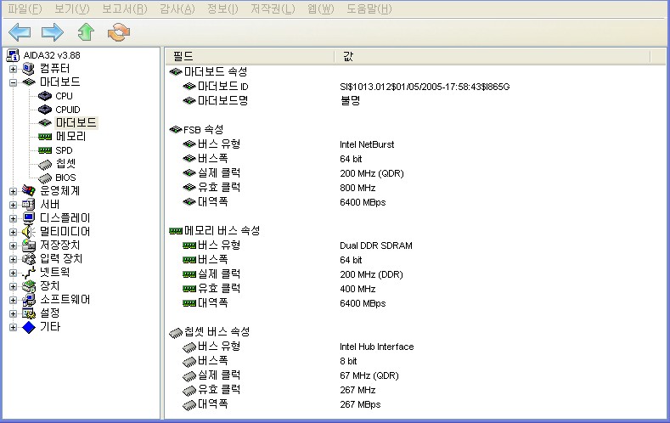Click the SPD memory module icon
This screenshot has width=670, height=423.
point(45,150)
